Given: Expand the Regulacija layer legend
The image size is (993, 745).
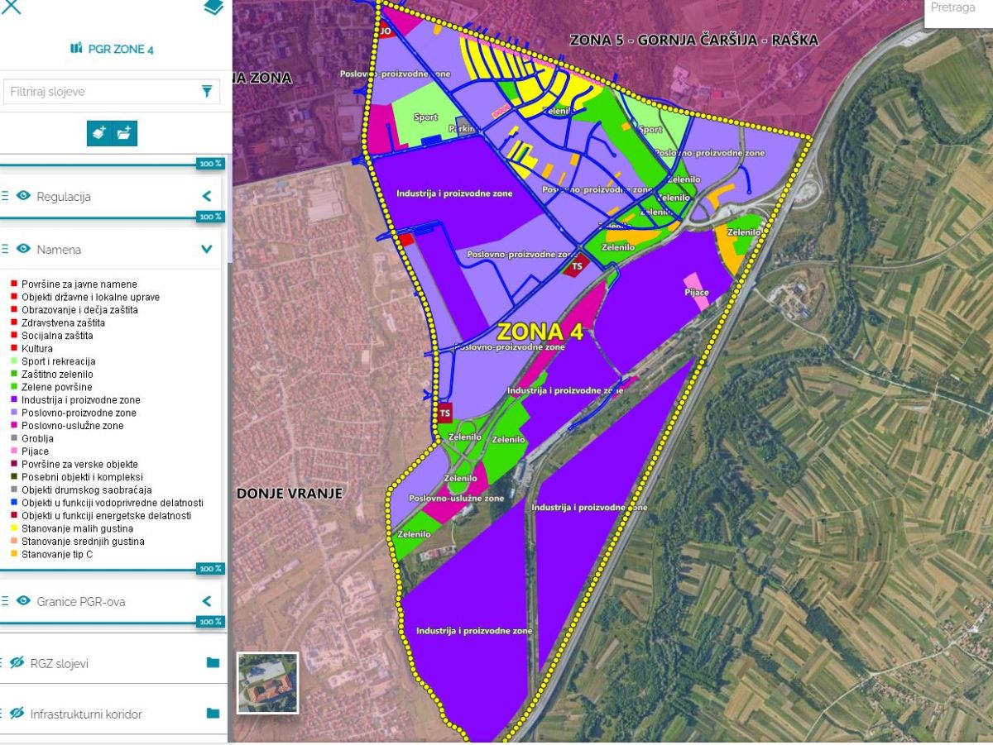Looking at the screenshot, I should pos(207,197).
